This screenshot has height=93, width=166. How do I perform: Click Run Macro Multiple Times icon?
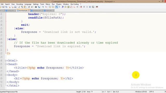pyautogui.click(x=90, y=7)
